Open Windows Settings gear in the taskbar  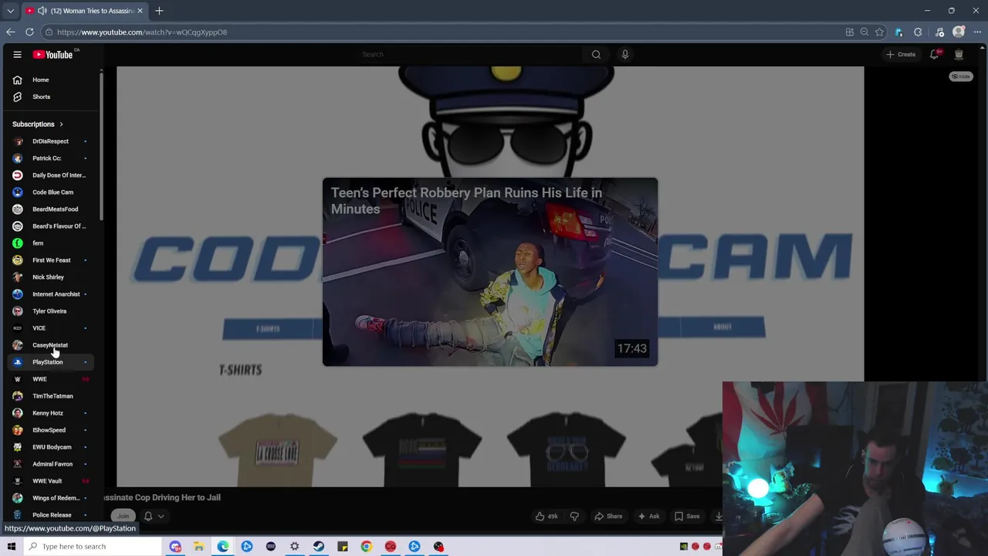point(294,546)
